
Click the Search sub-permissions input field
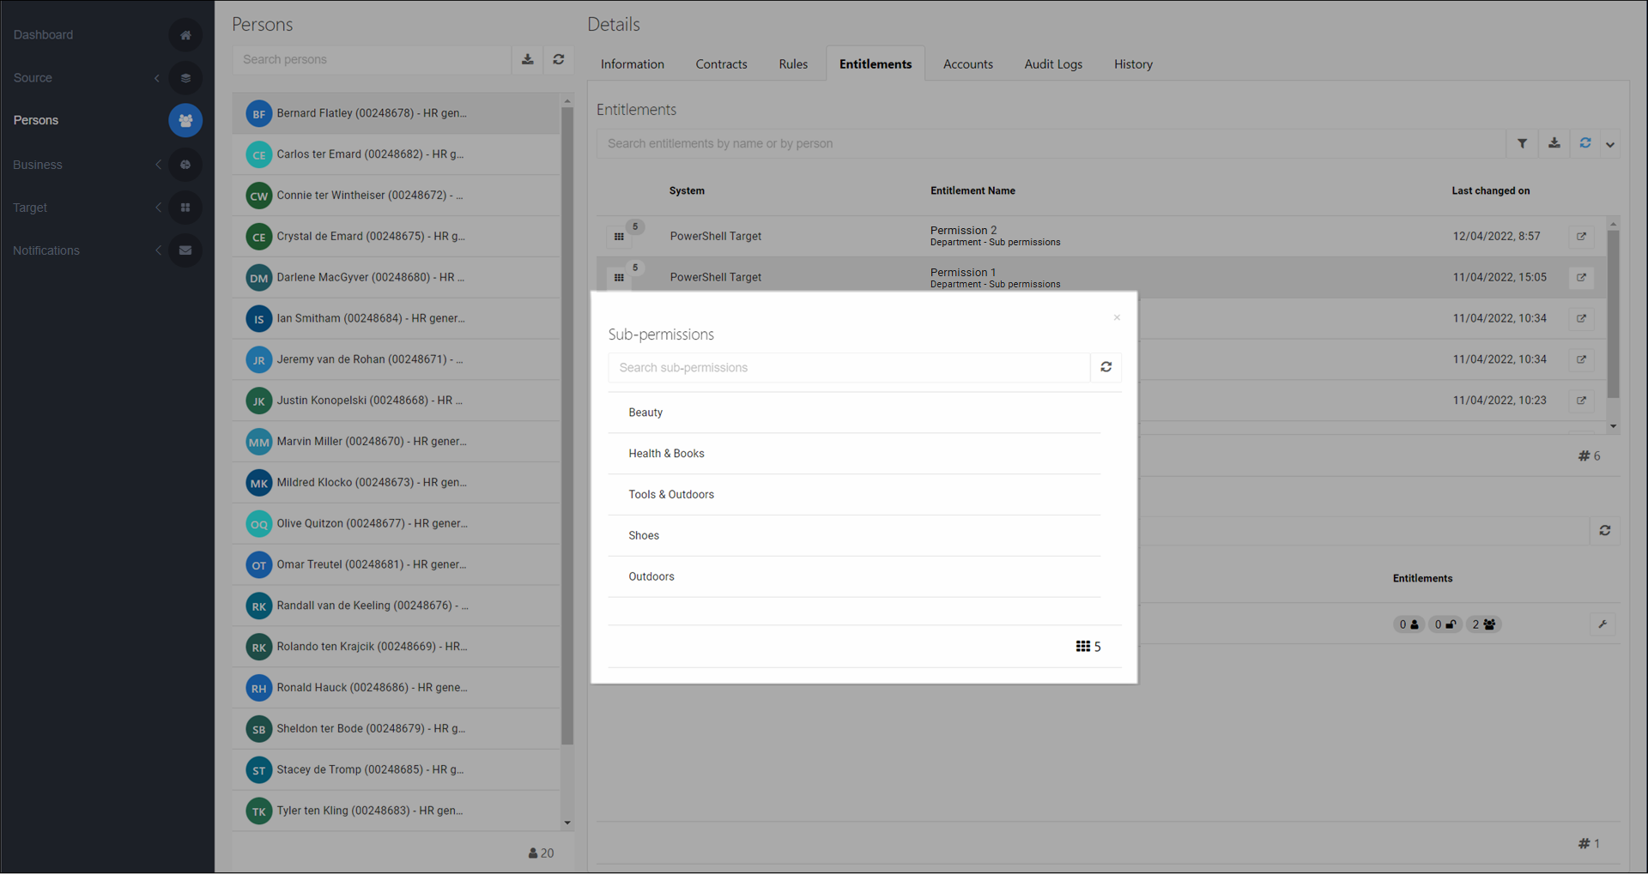[x=848, y=368]
